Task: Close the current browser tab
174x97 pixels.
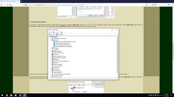Action: coord(19,2)
